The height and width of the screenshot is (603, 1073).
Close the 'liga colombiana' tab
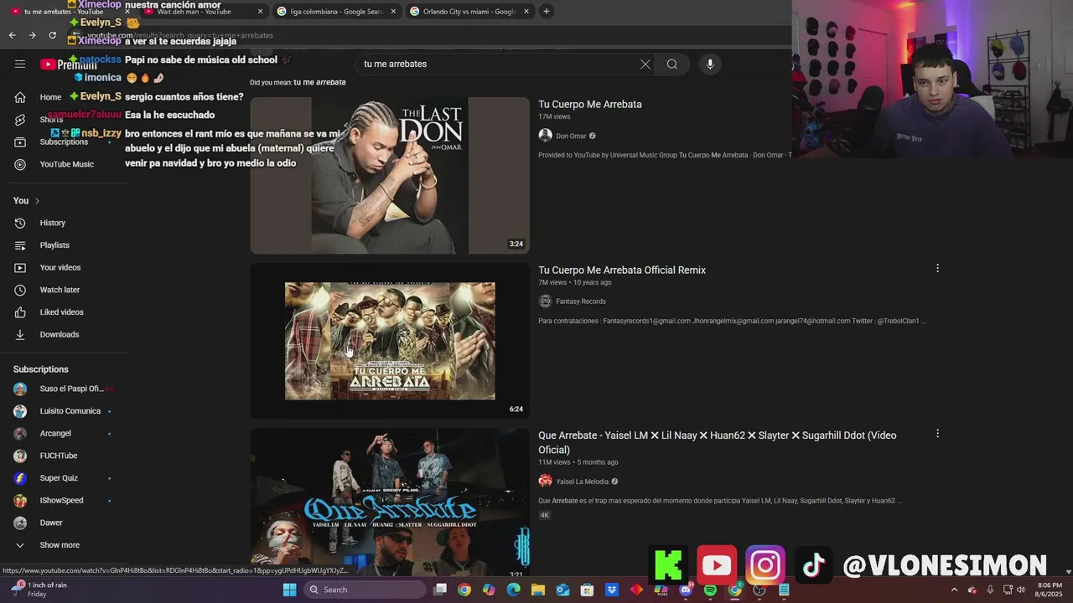coord(393,12)
